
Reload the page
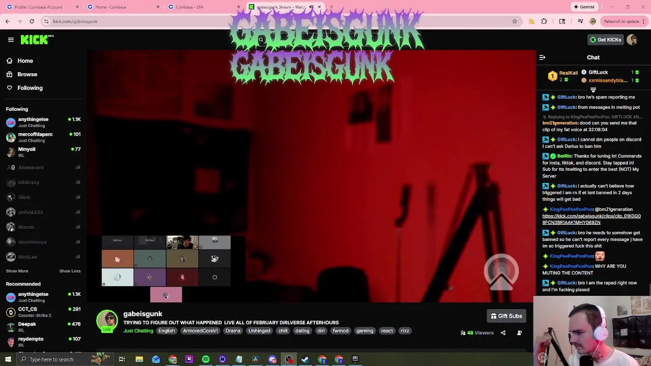tap(32, 21)
